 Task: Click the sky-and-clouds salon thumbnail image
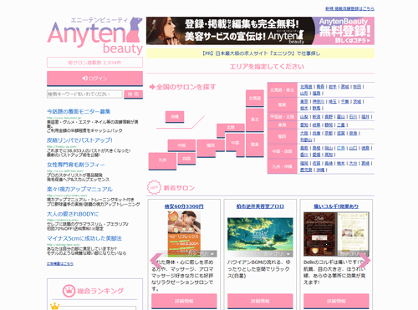pos(260,234)
